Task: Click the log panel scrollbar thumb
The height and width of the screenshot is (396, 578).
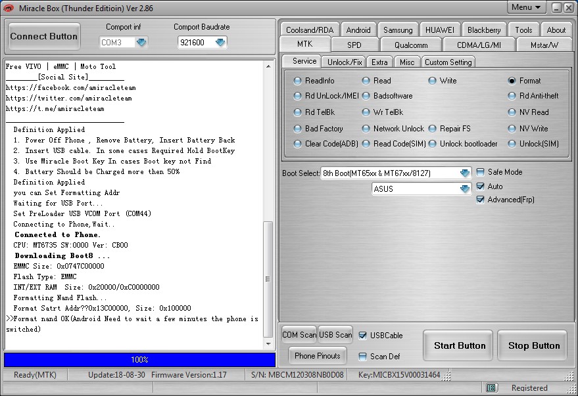Action: pyautogui.click(x=268, y=279)
